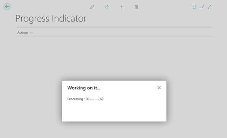The height and width of the screenshot is (138, 227).
Task: Go back using the arrow button
Action: tap(7, 6)
